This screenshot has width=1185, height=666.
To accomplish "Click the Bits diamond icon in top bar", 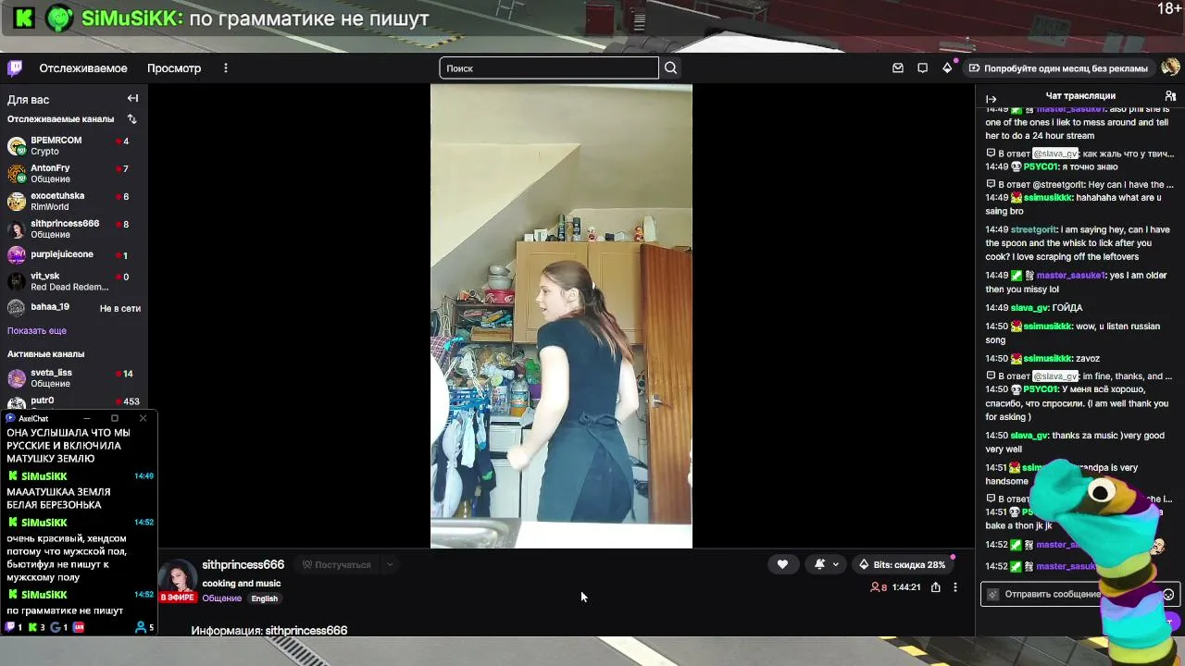I will [x=947, y=68].
